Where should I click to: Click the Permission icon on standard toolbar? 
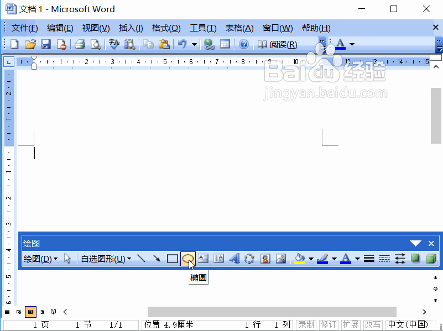[x=61, y=44]
